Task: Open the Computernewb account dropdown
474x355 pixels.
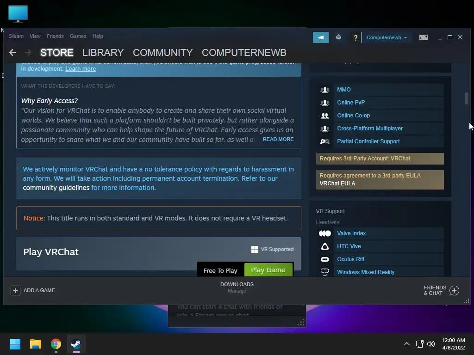Action: (x=387, y=37)
